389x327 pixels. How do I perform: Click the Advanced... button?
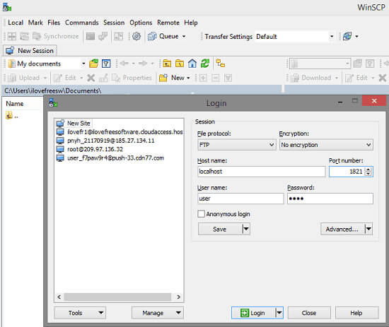tap(342, 229)
